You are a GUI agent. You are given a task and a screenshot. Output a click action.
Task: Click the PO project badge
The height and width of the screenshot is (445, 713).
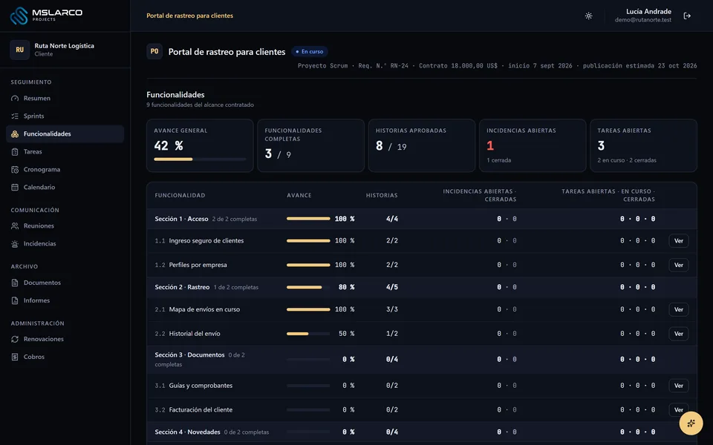coord(154,51)
